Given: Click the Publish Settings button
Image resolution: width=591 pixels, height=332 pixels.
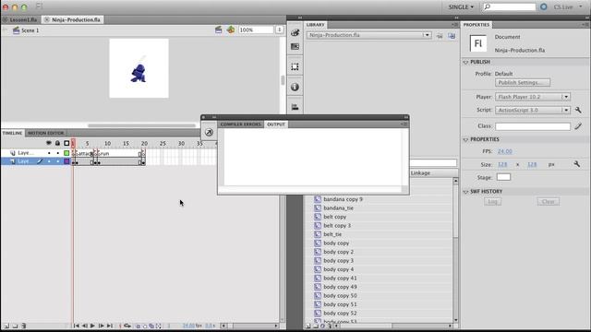Looking at the screenshot, I should 523,82.
